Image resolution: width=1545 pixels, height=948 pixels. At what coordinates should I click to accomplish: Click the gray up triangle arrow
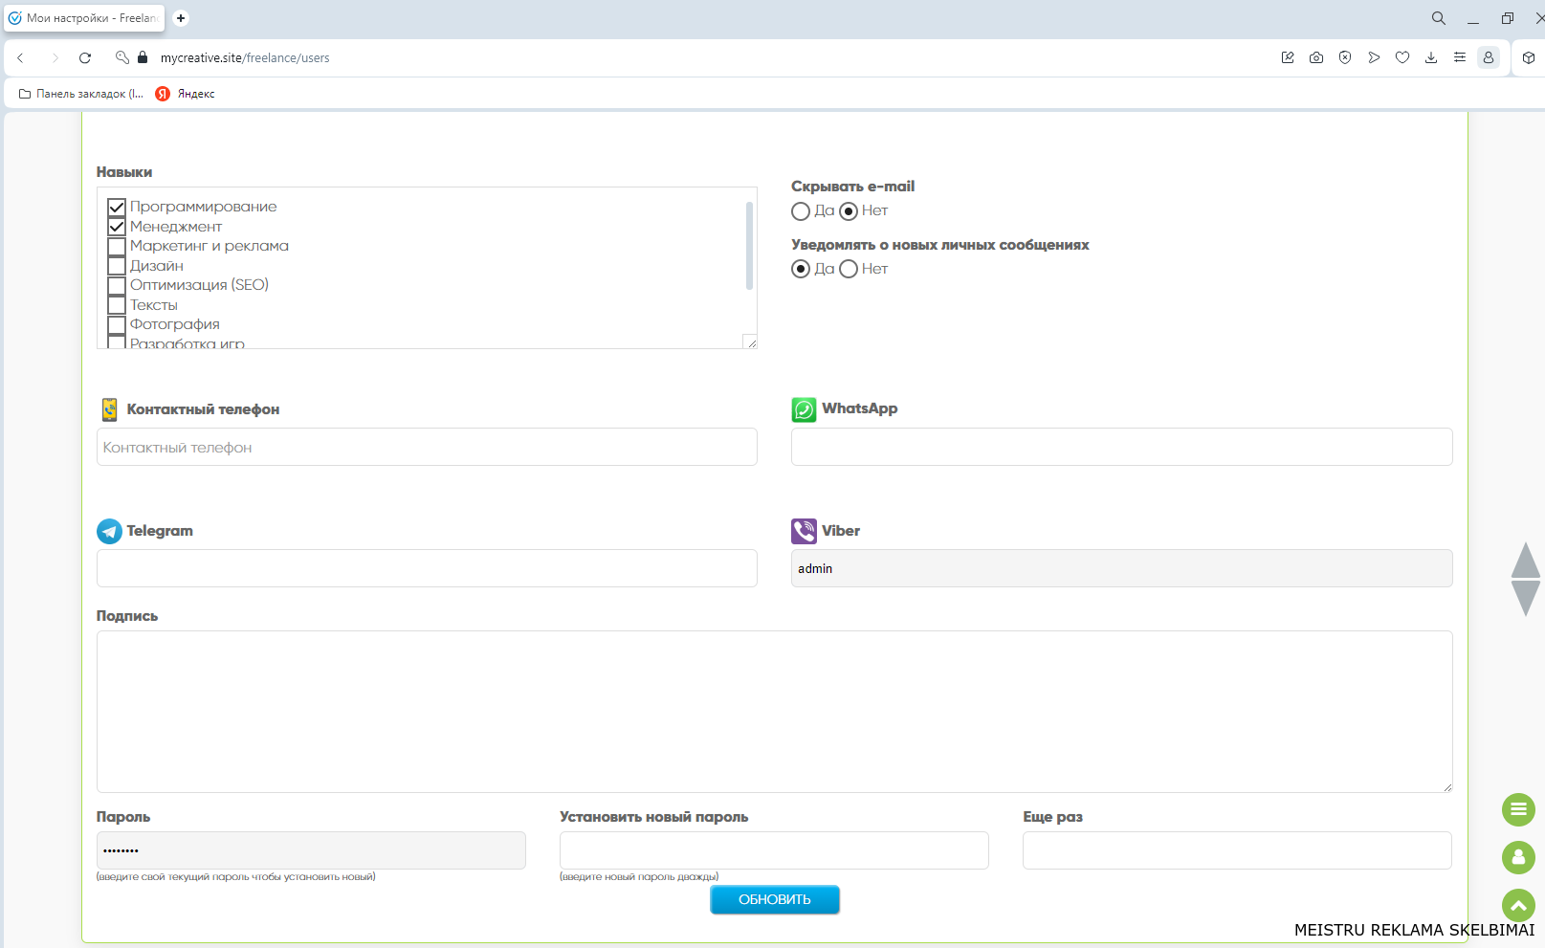pos(1526,560)
